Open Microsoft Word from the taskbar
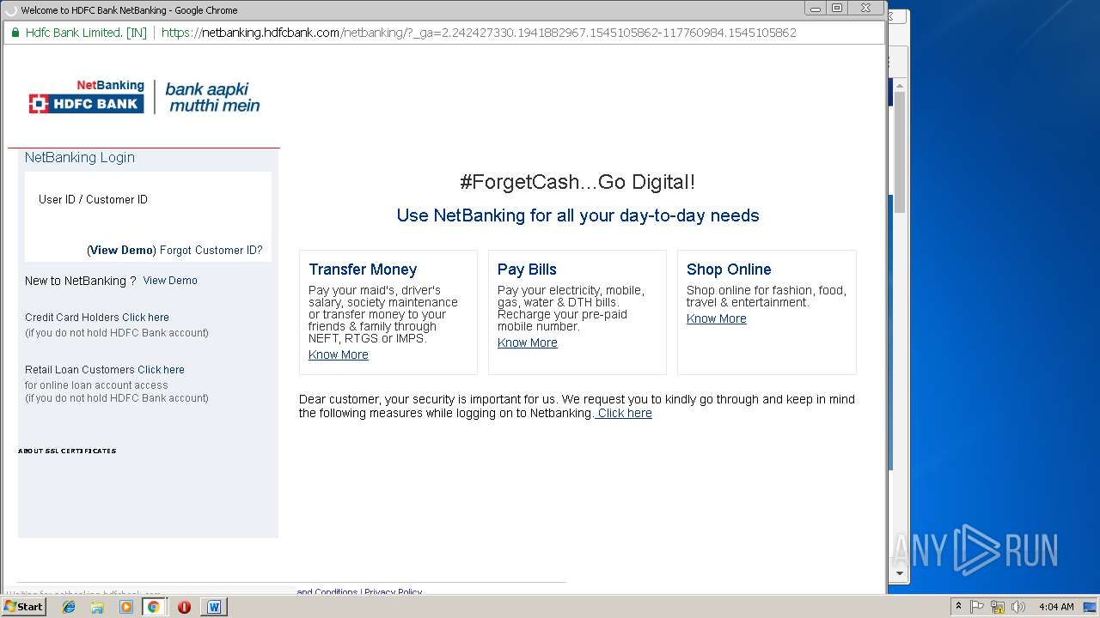The width and height of the screenshot is (1100, 618). pyautogui.click(x=214, y=607)
